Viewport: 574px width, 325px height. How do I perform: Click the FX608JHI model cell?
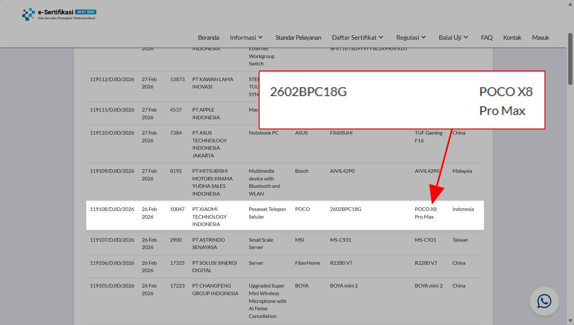(x=341, y=133)
